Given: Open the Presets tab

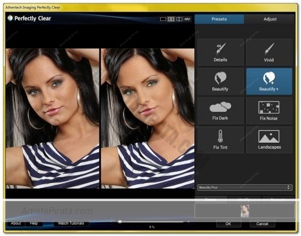Looking at the screenshot, I should [x=219, y=19].
